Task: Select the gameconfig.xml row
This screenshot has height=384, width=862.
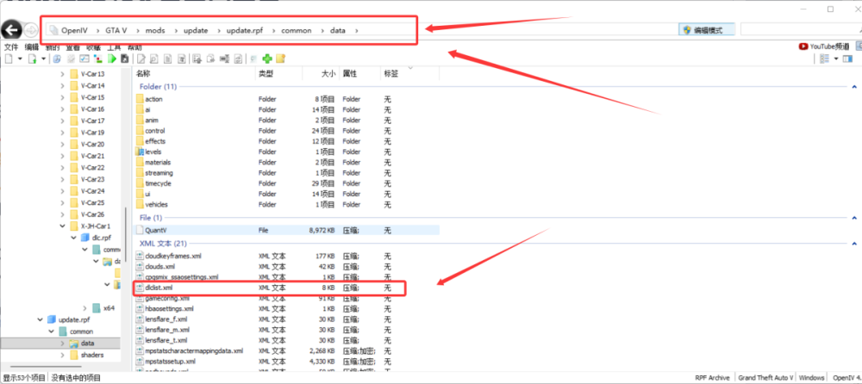Action: (x=286, y=298)
